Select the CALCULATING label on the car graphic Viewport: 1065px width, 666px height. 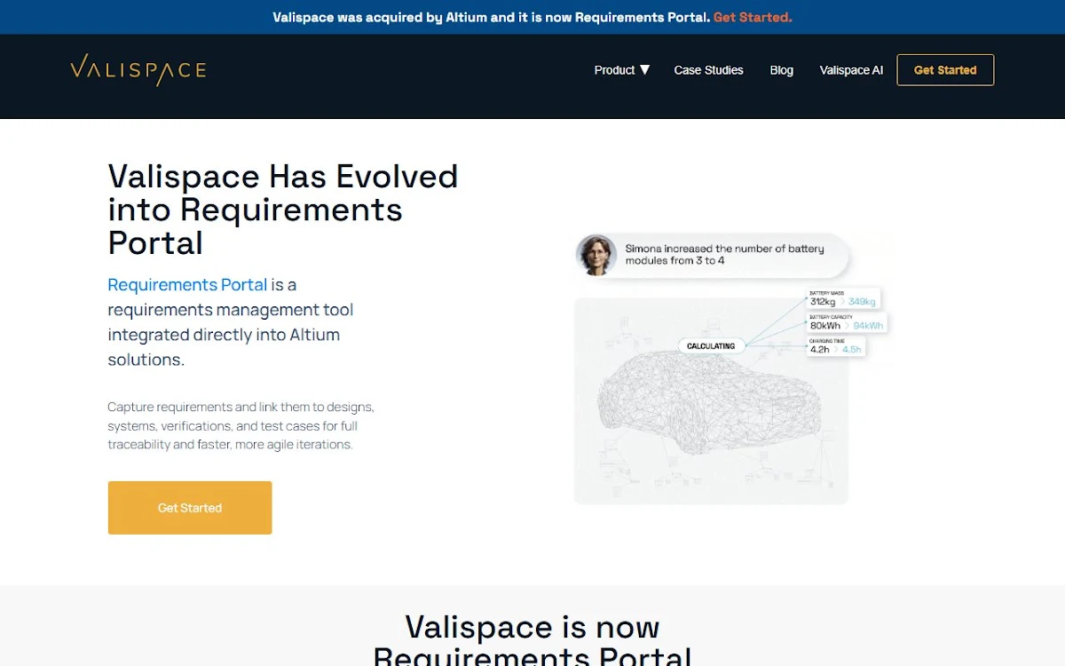coord(711,345)
